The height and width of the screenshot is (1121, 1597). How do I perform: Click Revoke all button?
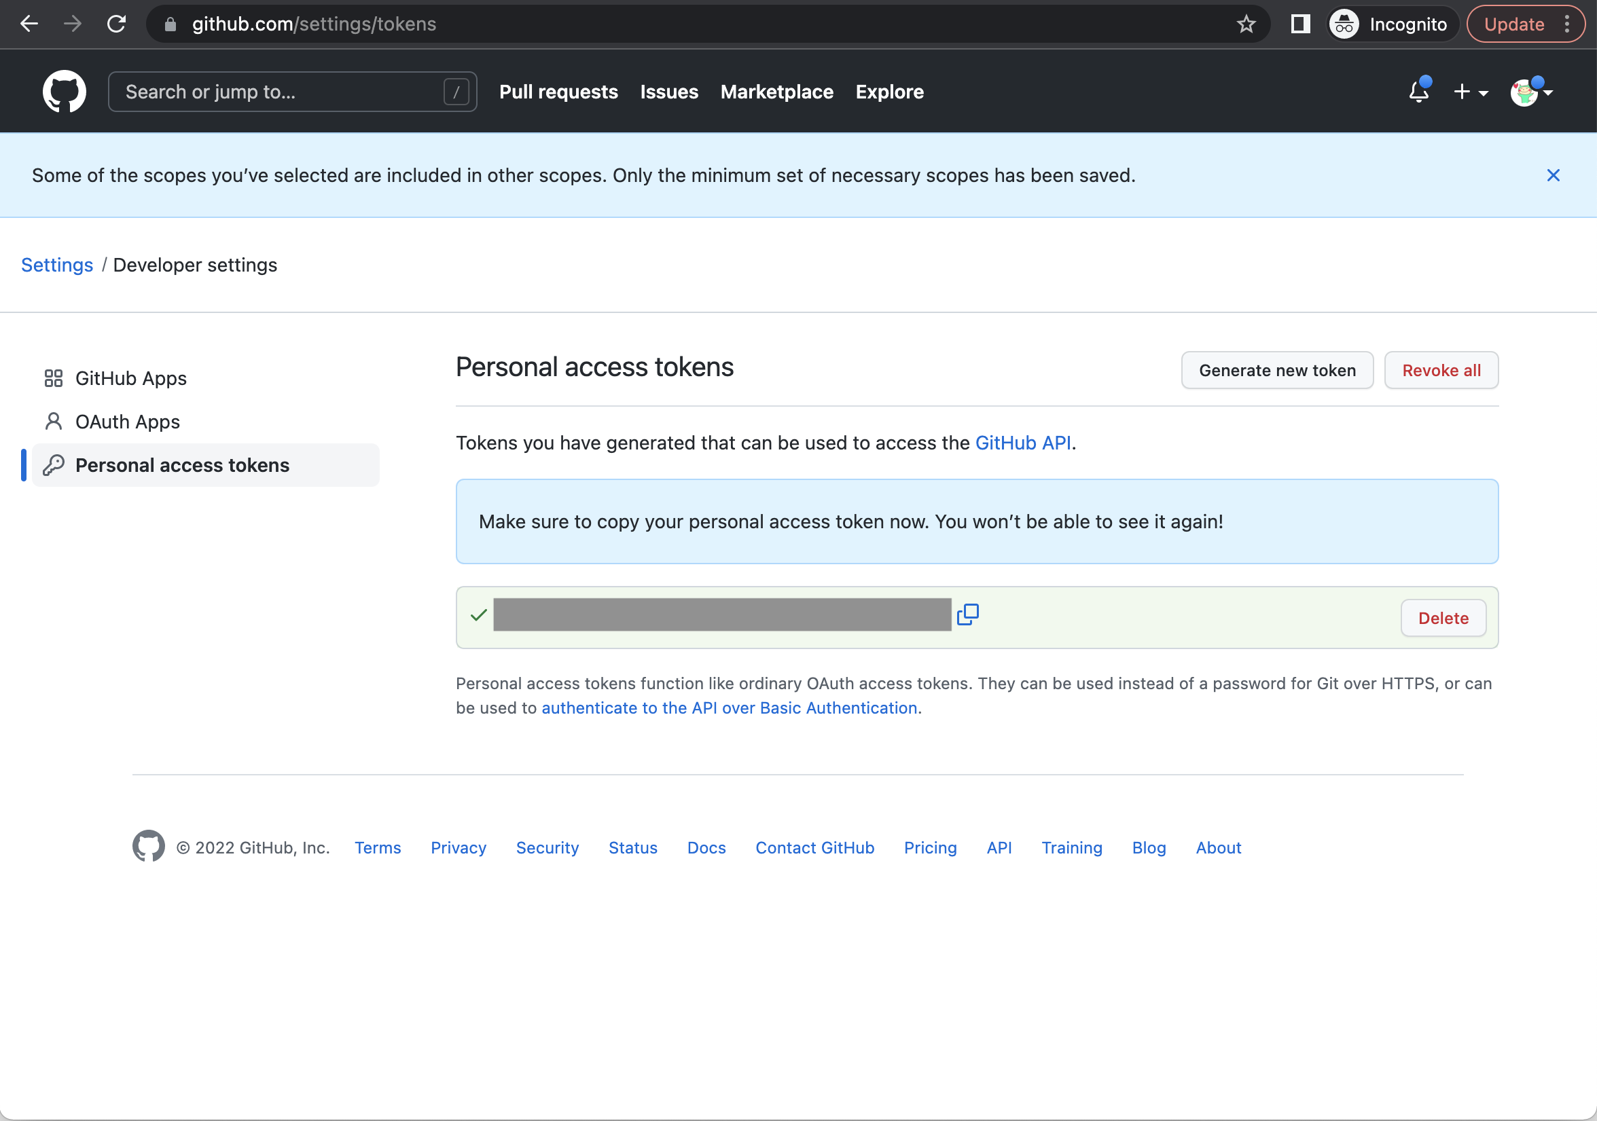coord(1441,370)
